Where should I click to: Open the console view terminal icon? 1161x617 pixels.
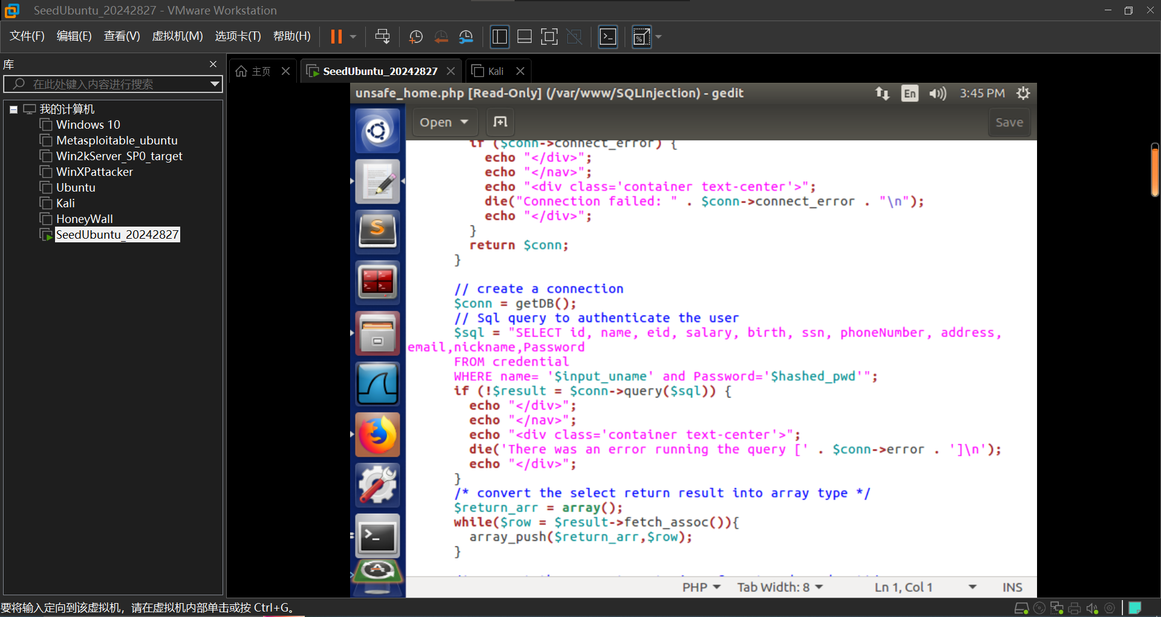click(x=608, y=37)
